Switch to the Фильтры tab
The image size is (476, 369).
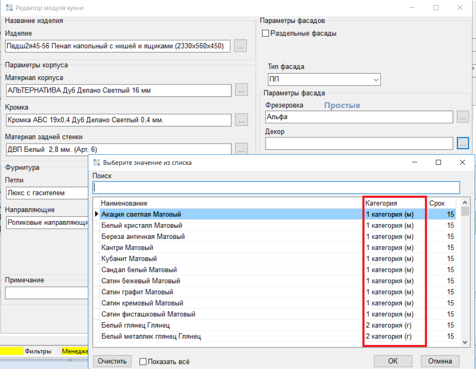click(38, 351)
